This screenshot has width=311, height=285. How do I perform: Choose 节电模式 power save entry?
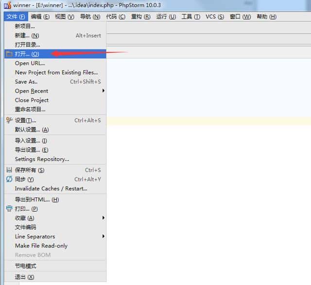[x=55, y=266]
